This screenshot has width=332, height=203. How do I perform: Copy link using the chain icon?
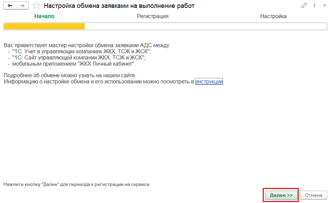click(304, 5)
